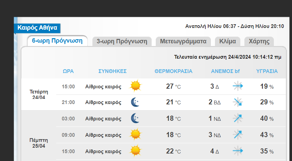Click the 27 °C temperature value
Viewport: 292px width, 161px height.
pyautogui.click(x=173, y=86)
